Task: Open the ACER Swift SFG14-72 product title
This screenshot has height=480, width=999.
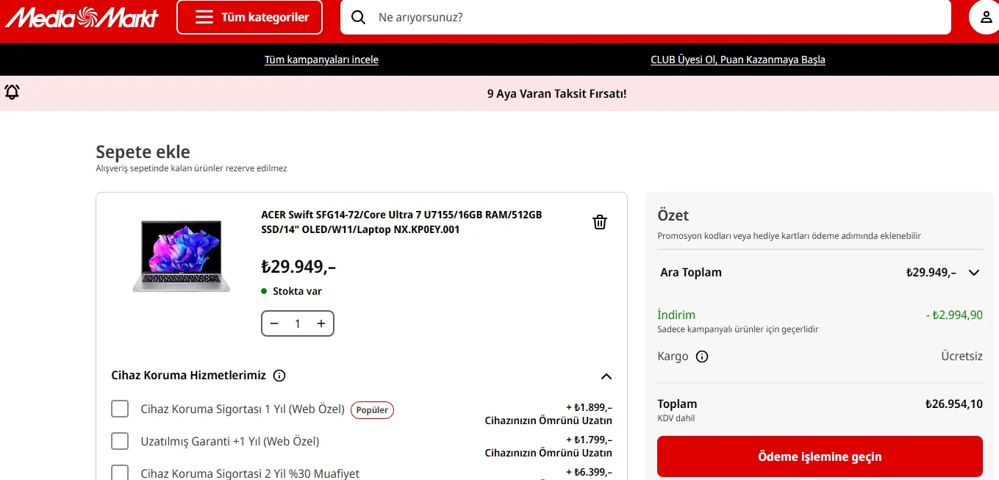Action: tap(401, 222)
